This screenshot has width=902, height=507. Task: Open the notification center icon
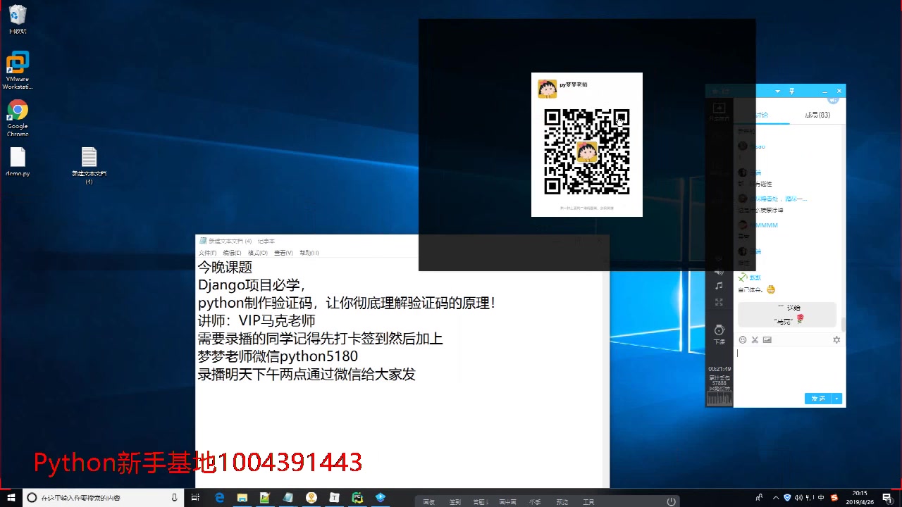click(888, 498)
